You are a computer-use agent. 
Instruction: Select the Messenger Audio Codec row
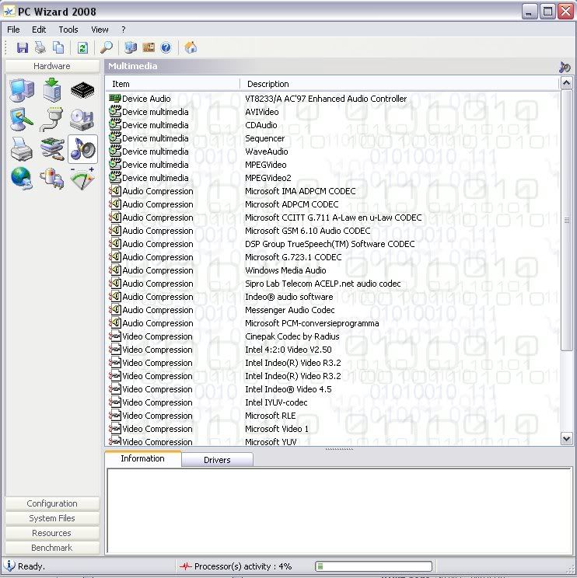[334, 311]
